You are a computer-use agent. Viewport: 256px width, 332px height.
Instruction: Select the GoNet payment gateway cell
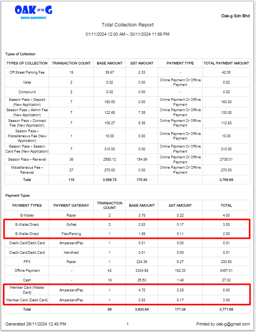pyautogui.click(x=71, y=225)
